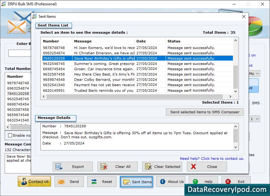
Task: Select row with message Summer's coming
Action: (138, 64)
